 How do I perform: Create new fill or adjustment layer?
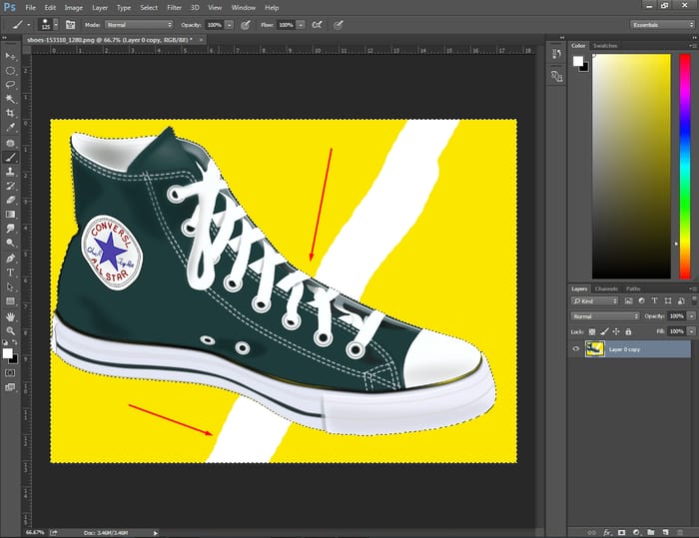pos(636,532)
